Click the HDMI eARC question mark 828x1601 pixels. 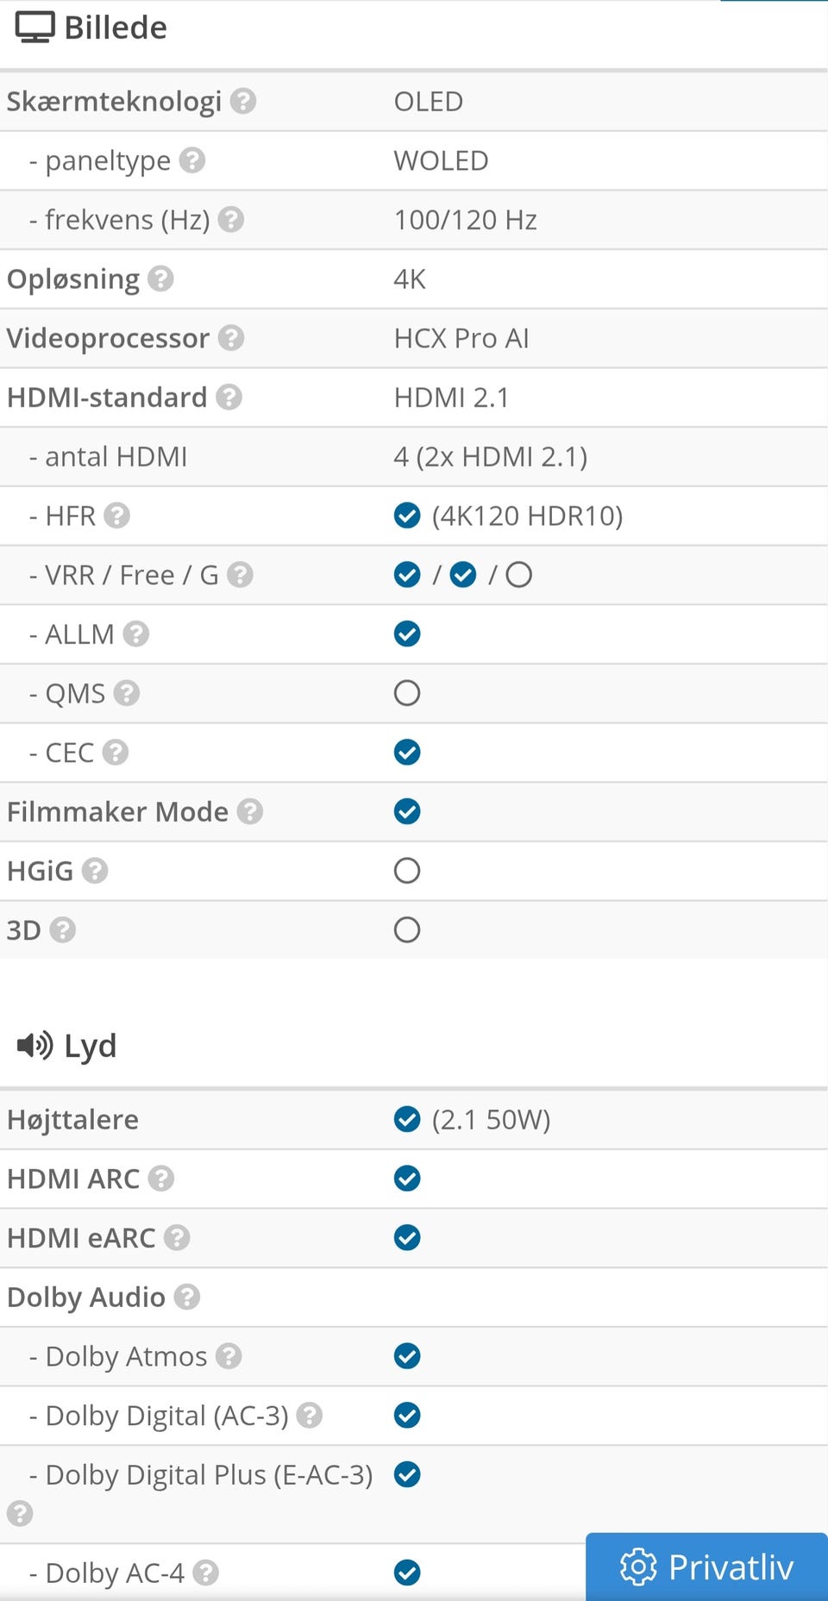coord(177,1238)
